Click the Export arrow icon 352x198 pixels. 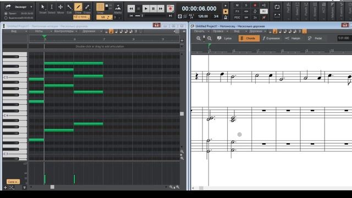[x=8, y=7]
